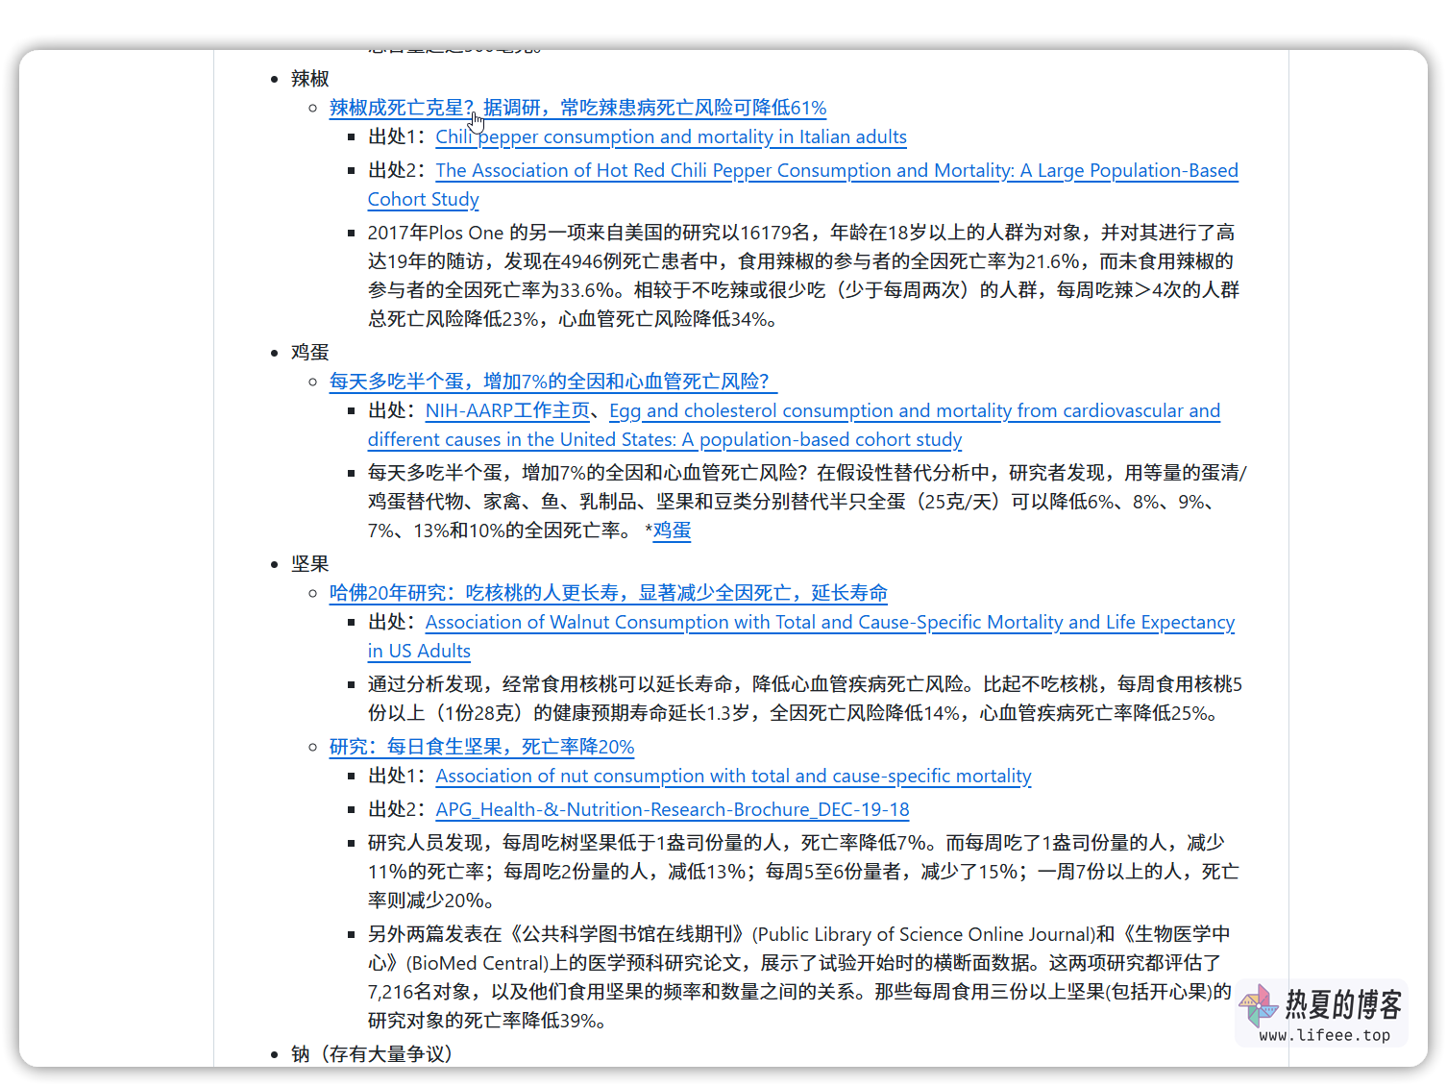This screenshot has width=1447, height=1086.
Task: Click the 鸡蛋 link after the asterisk
Action: 672,531
